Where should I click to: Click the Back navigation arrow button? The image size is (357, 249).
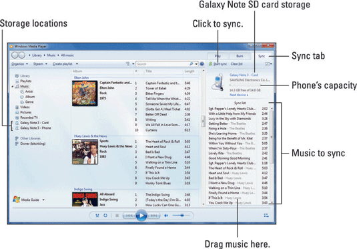coord(15,55)
